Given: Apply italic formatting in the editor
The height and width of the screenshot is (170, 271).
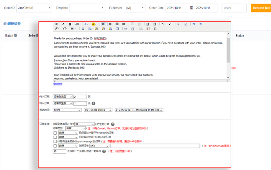Looking at the screenshot, I should pos(63,24).
